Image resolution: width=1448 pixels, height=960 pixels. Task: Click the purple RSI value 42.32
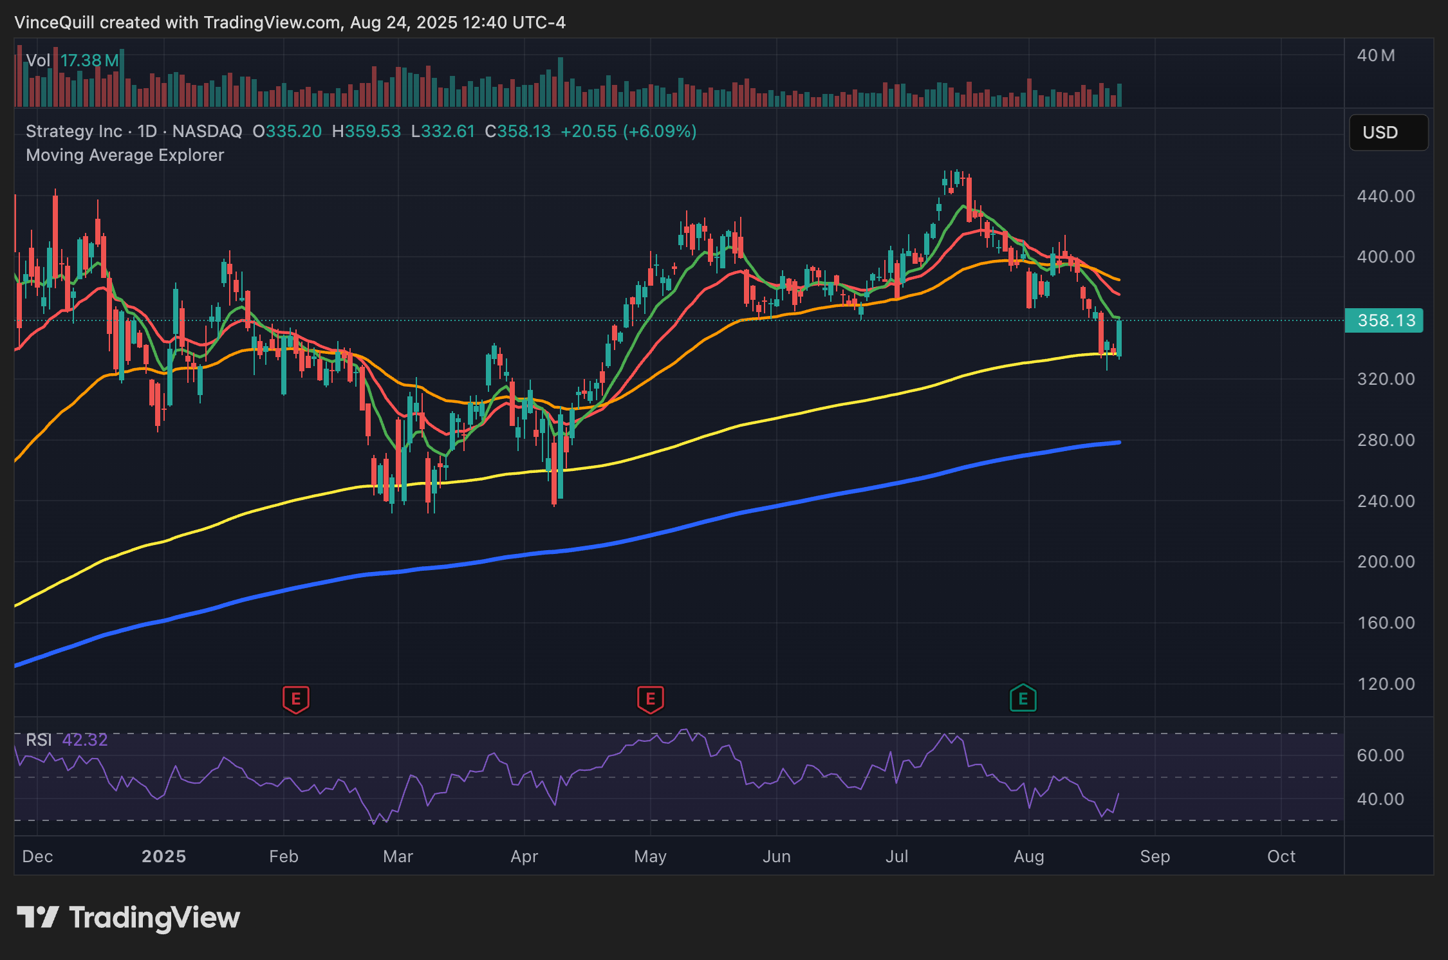85,740
